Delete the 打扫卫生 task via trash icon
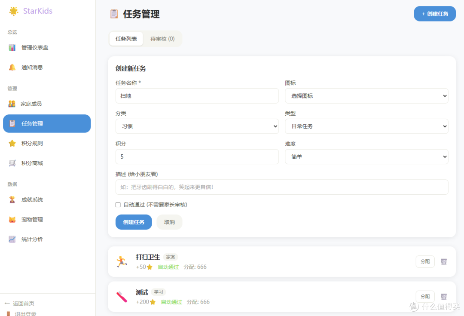464x316 pixels. (443, 261)
